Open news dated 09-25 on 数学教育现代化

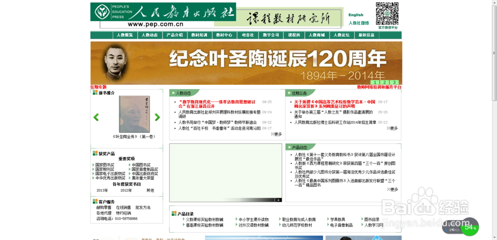(217, 104)
